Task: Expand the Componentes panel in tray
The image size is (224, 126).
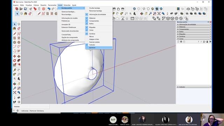Action: (194, 29)
